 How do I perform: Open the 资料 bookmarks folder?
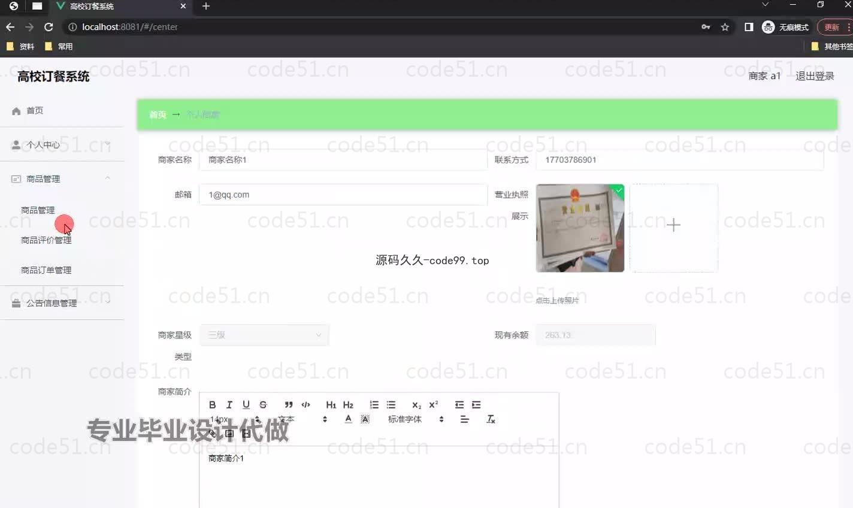[20, 46]
